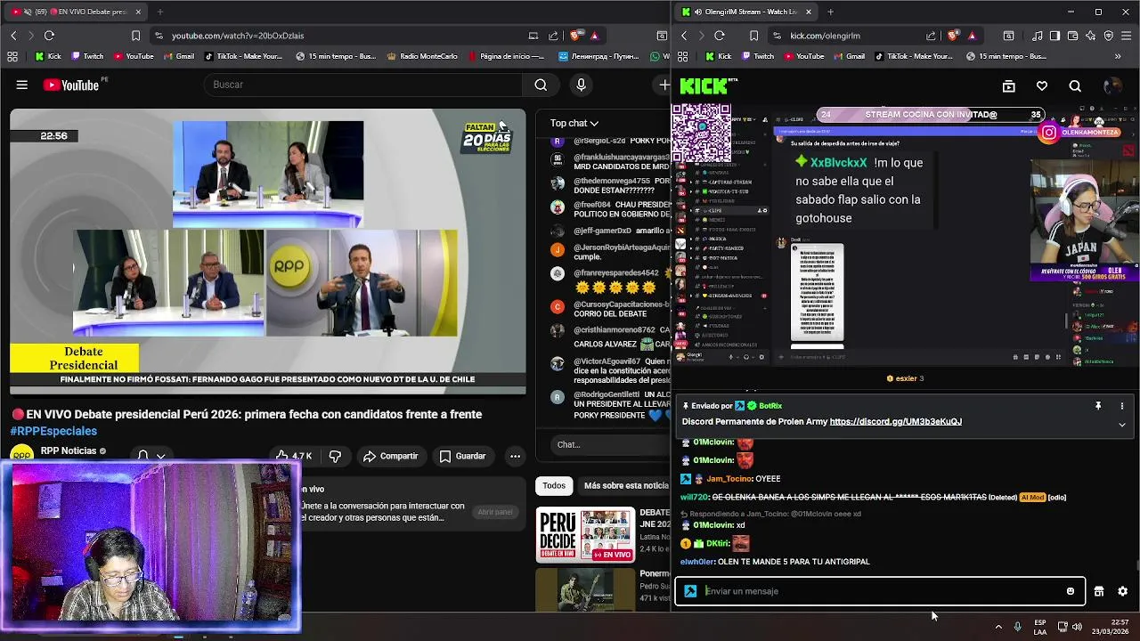Viewport: 1140px width, 641px height.
Task: Open browser music playlist icon
Action: tap(1038, 36)
